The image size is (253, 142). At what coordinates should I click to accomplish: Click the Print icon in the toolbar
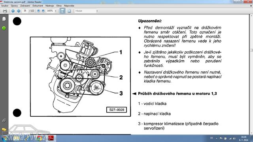tap(5, 11)
